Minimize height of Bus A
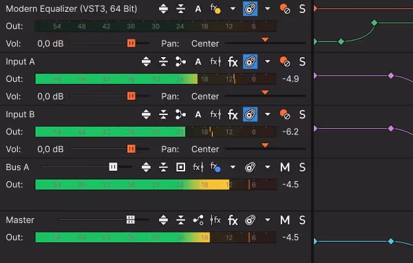Viewport: 413px width, 263px height. pos(163,167)
